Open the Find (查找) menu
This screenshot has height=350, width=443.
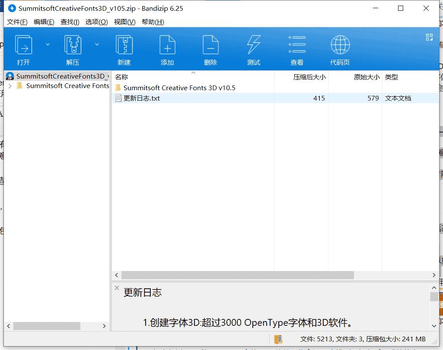click(70, 22)
